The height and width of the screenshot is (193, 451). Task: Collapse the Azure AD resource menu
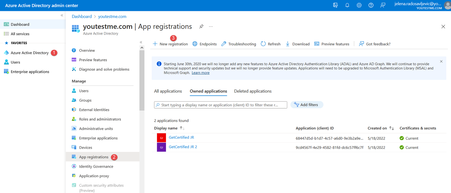point(141,42)
